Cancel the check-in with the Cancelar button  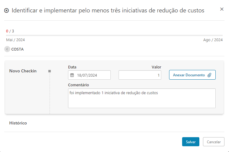pos(214,142)
